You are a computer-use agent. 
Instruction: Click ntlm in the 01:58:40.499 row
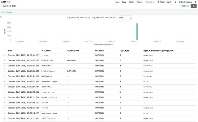(x=145, y=113)
